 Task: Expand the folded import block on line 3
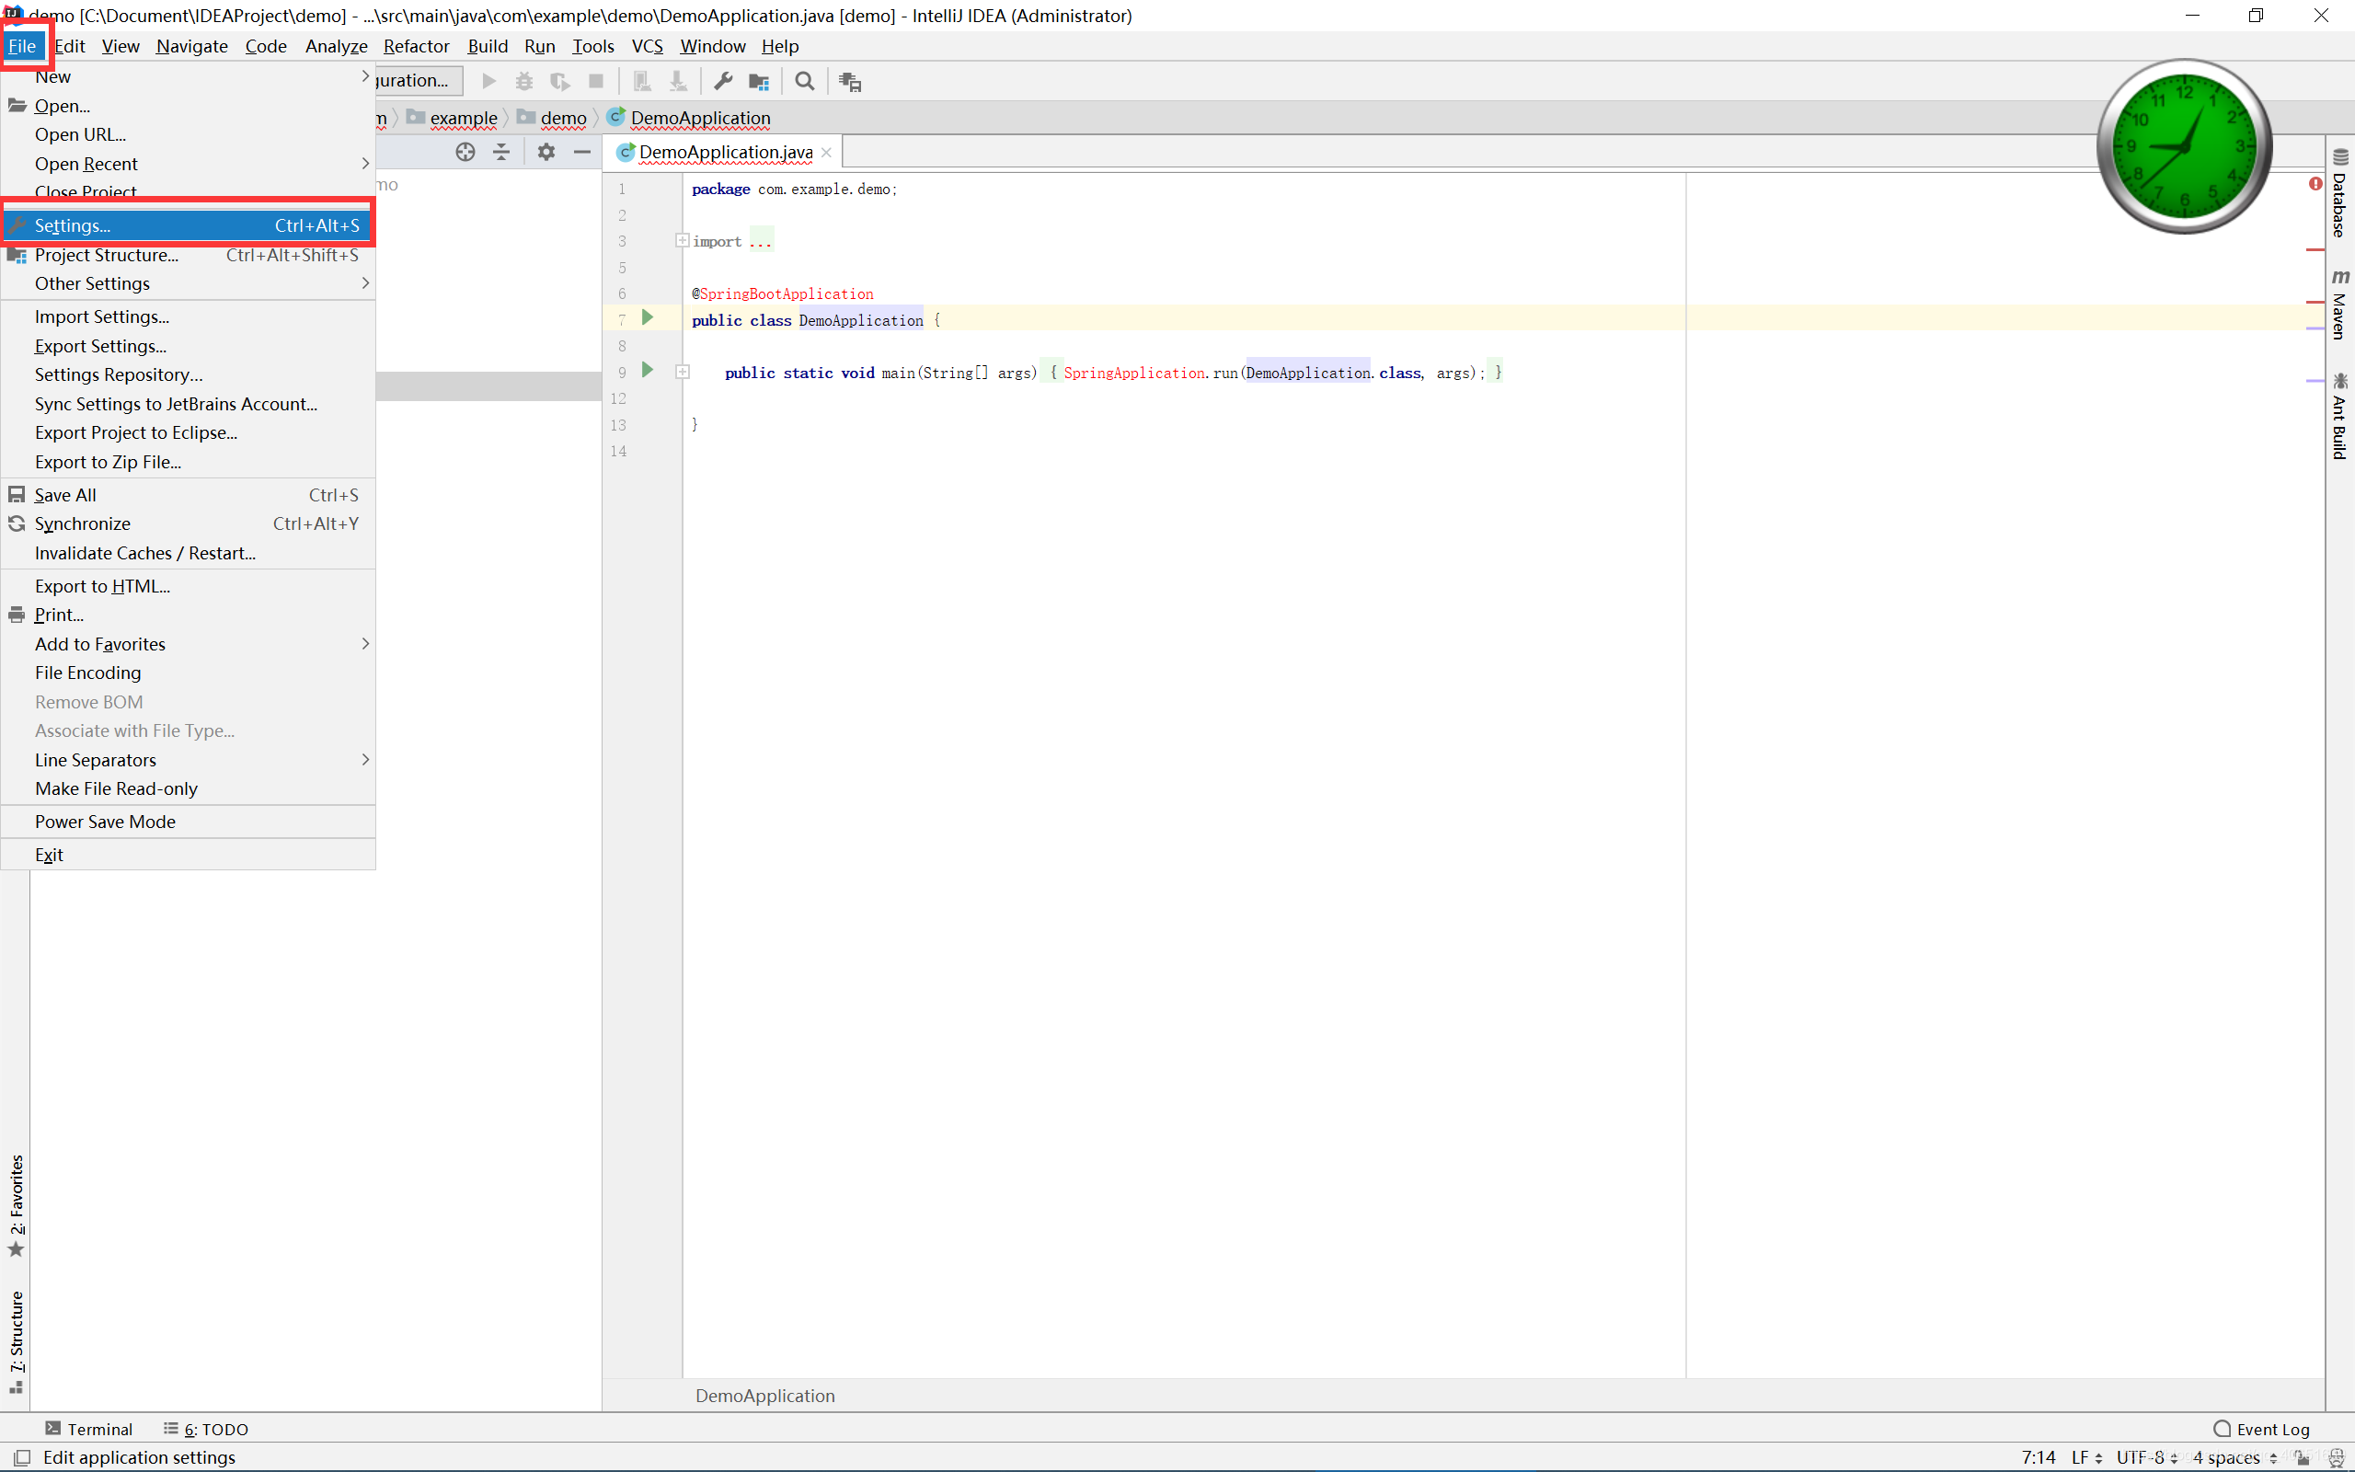(x=683, y=240)
